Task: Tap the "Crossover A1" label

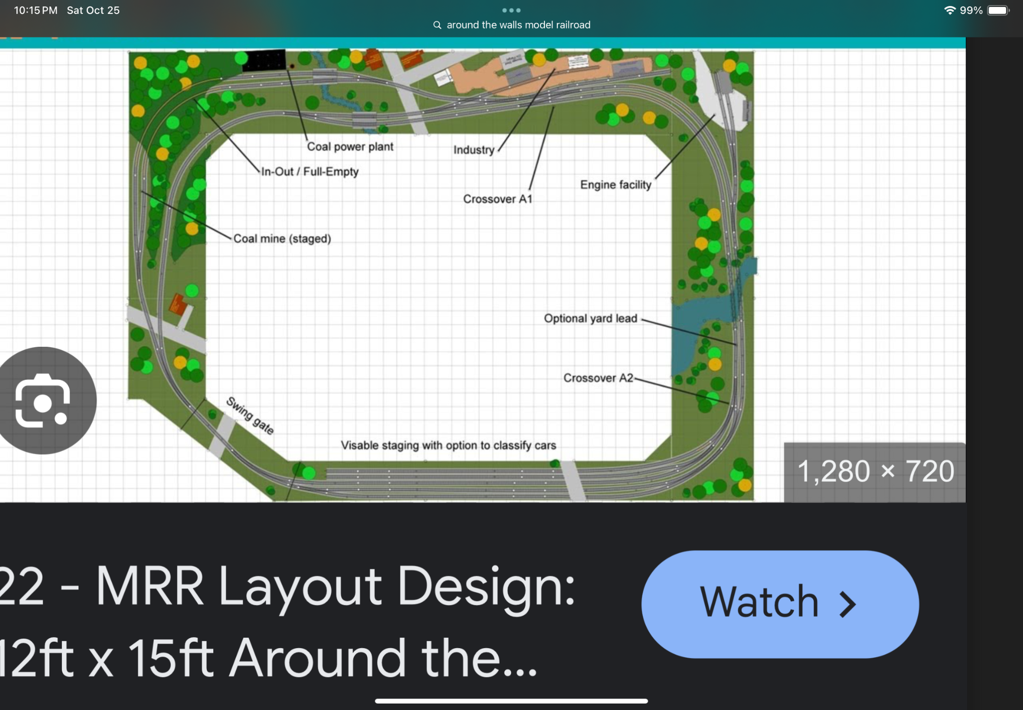Action: click(x=498, y=199)
